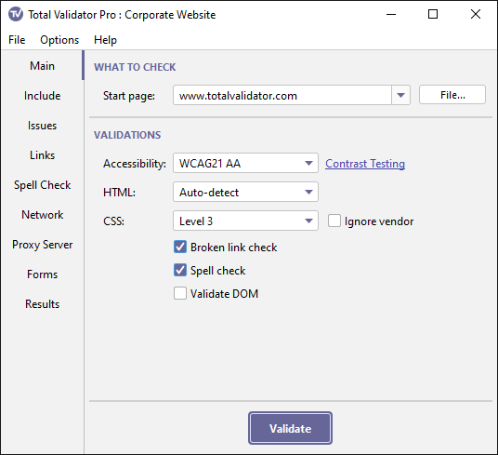This screenshot has height=455, width=498.
Task: Click the Total Validator logo icon
Action: point(16,14)
